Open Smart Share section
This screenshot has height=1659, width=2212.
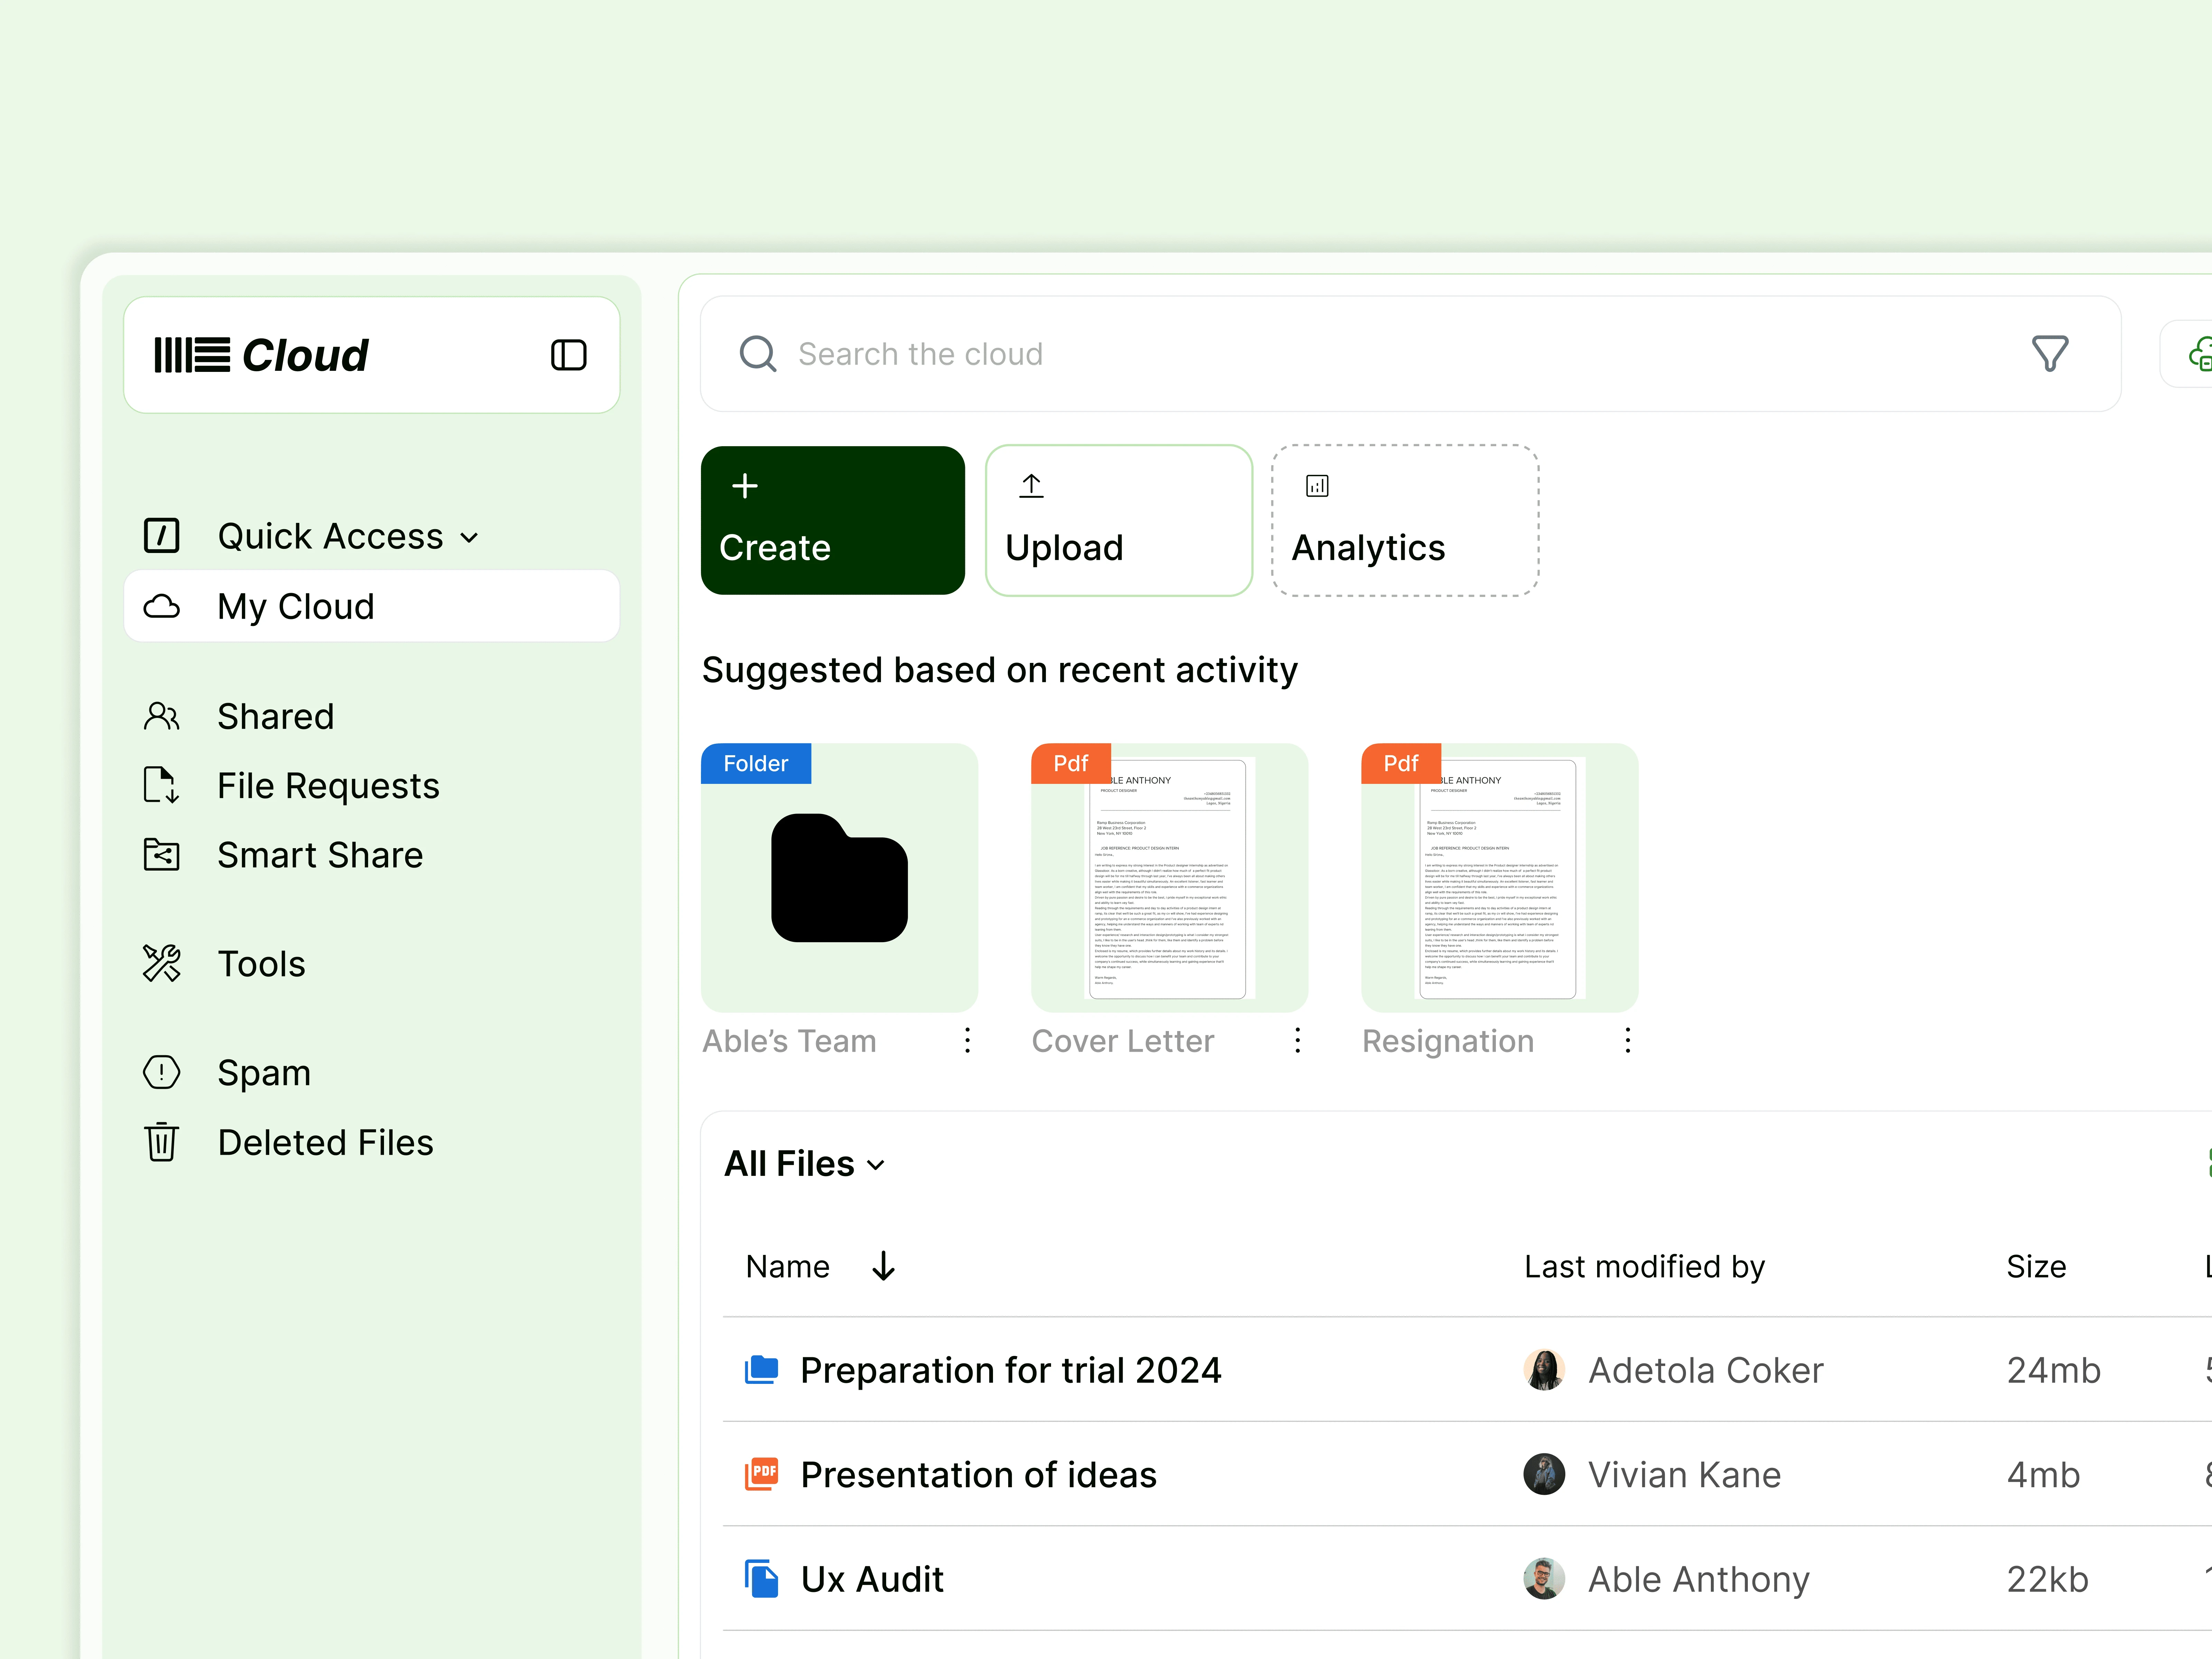320,855
